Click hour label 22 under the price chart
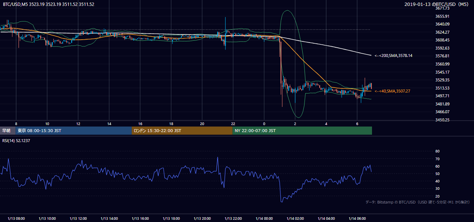474x222 pixels. point(233,124)
